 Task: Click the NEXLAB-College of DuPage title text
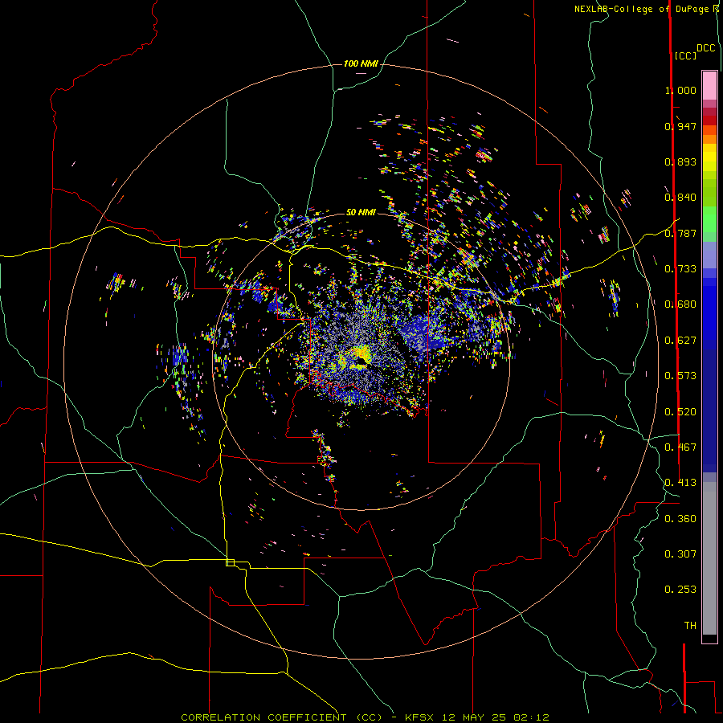642,9
